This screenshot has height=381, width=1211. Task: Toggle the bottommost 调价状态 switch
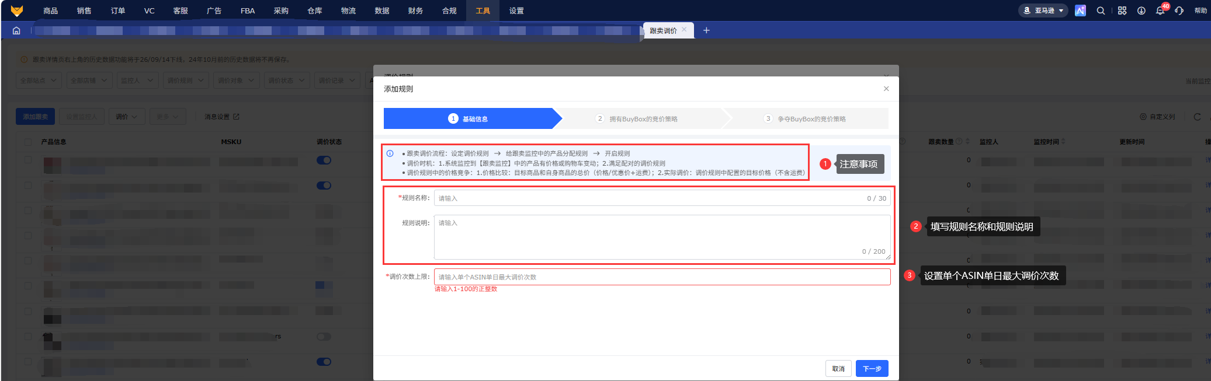tap(324, 362)
